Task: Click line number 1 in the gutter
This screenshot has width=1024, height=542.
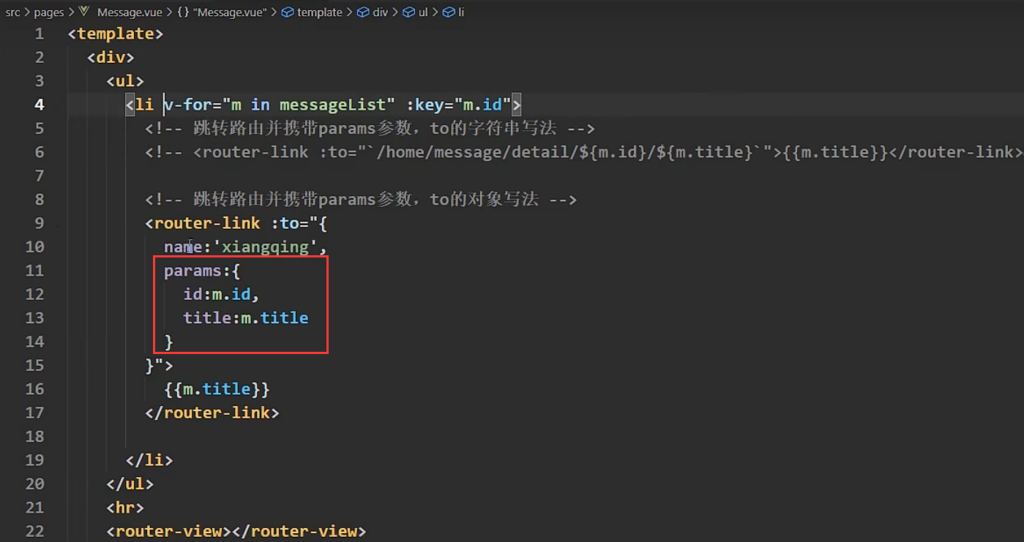Action: [x=39, y=34]
